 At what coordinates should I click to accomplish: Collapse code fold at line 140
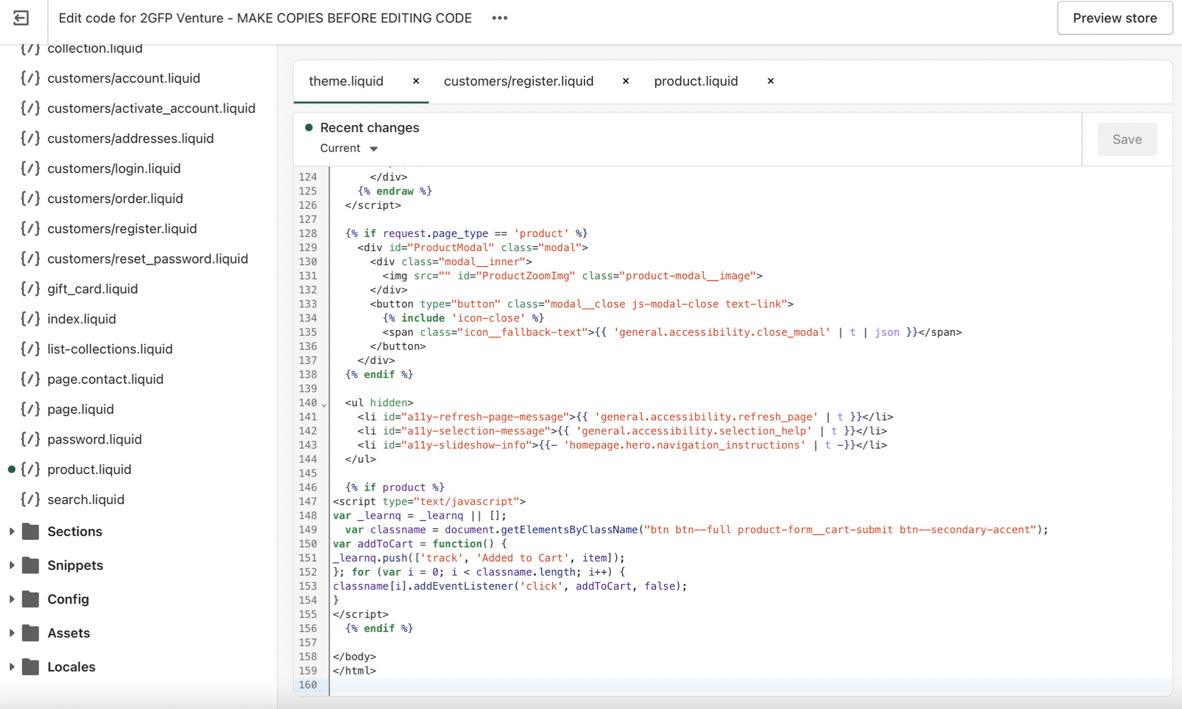324,404
